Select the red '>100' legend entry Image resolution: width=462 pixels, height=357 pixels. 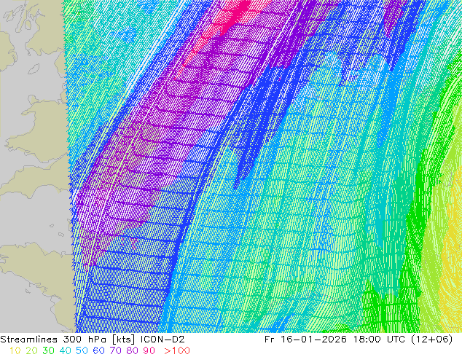[177, 350]
